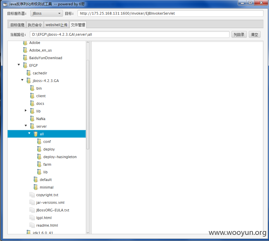Click the minimal folder icon
Screen dimensions: 269x241
[x=36, y=187]
